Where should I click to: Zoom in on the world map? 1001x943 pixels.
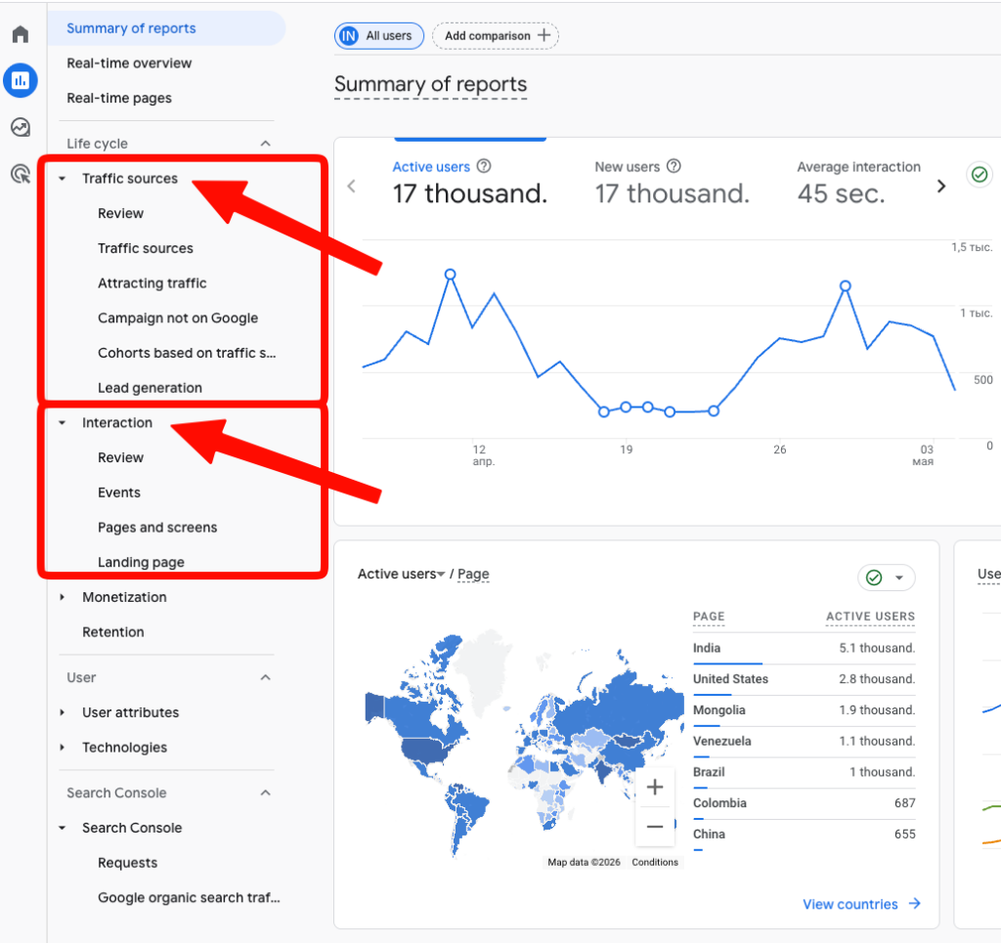point(655,788)
